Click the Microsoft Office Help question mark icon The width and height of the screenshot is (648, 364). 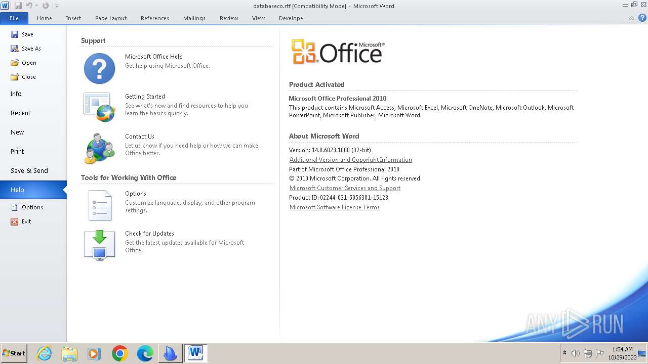pos(99,68)
